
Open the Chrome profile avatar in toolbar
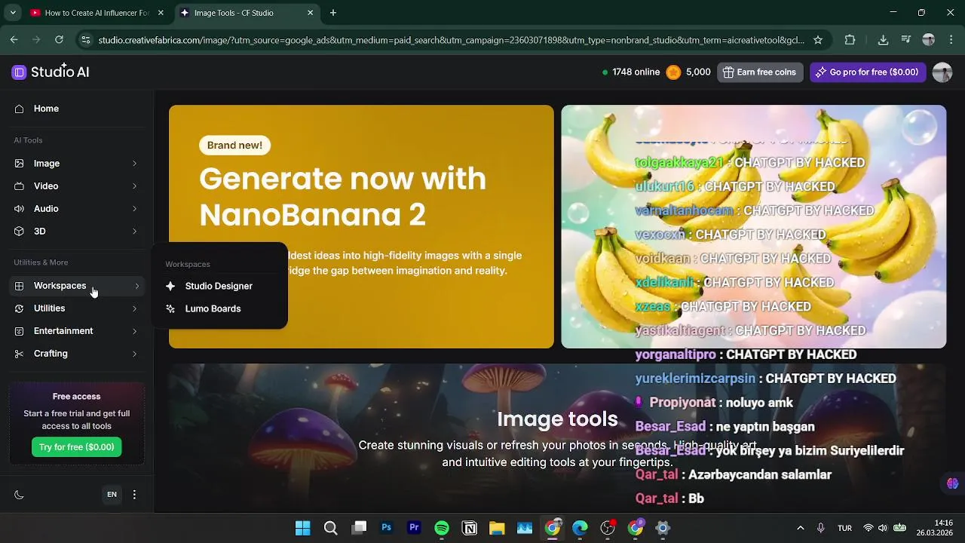click(929, 40)
